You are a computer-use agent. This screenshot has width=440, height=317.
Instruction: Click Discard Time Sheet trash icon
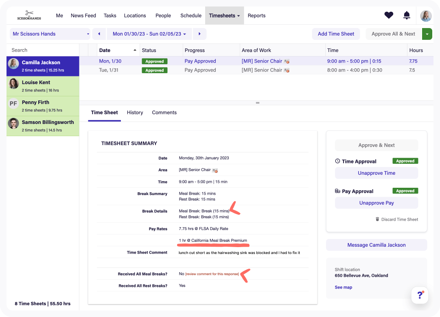point(377,219)
